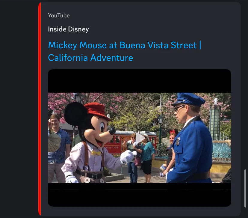This screenshot has width=248, height=218.
Task: Open the Inside Disney channel link
Action: point(68,29)
